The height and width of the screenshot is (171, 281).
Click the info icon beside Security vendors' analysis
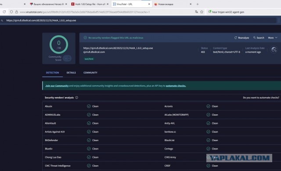point(77,98)
